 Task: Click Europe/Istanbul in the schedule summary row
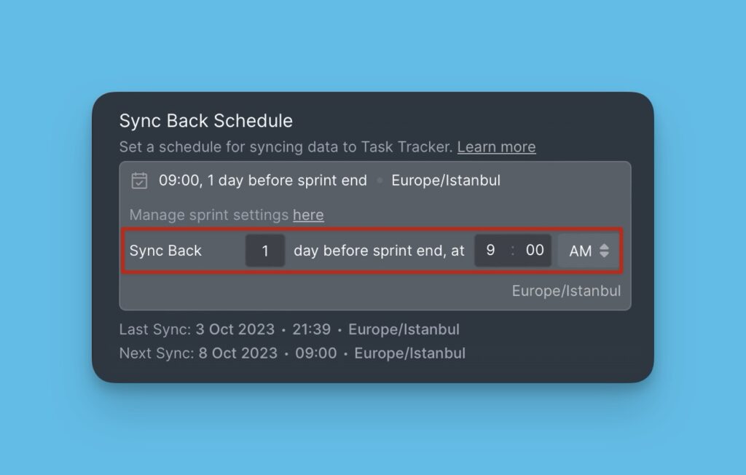point(446,181)
